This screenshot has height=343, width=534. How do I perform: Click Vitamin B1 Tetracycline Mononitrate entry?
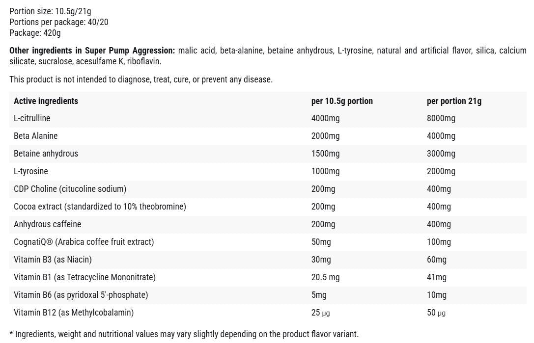point(85,277)
